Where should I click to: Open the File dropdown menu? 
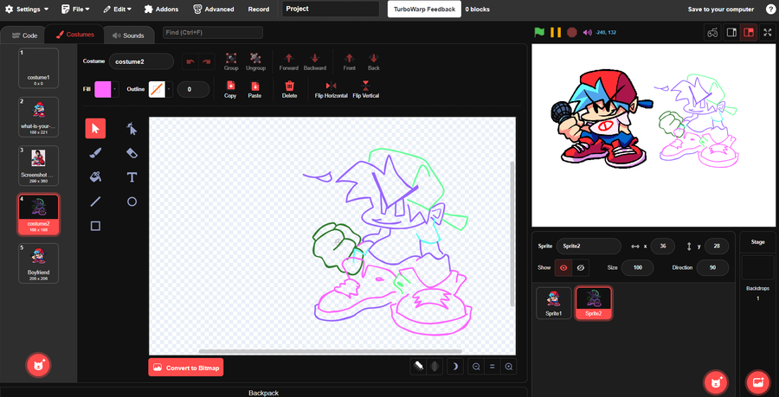coord(75,9)
